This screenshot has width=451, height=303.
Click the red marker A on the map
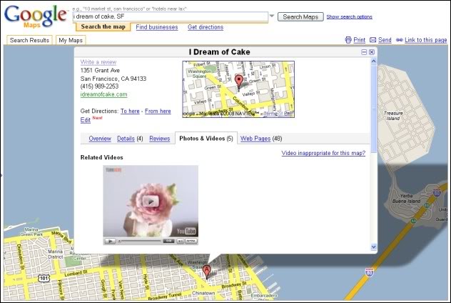click(206, 272)
